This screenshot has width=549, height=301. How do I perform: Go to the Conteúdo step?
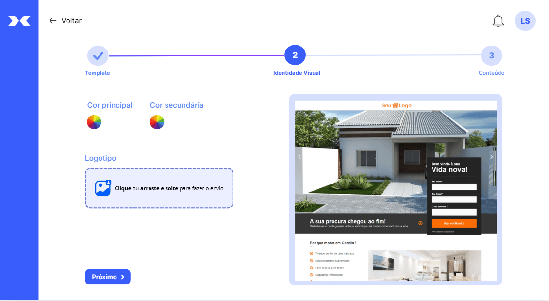click(491, 55)
